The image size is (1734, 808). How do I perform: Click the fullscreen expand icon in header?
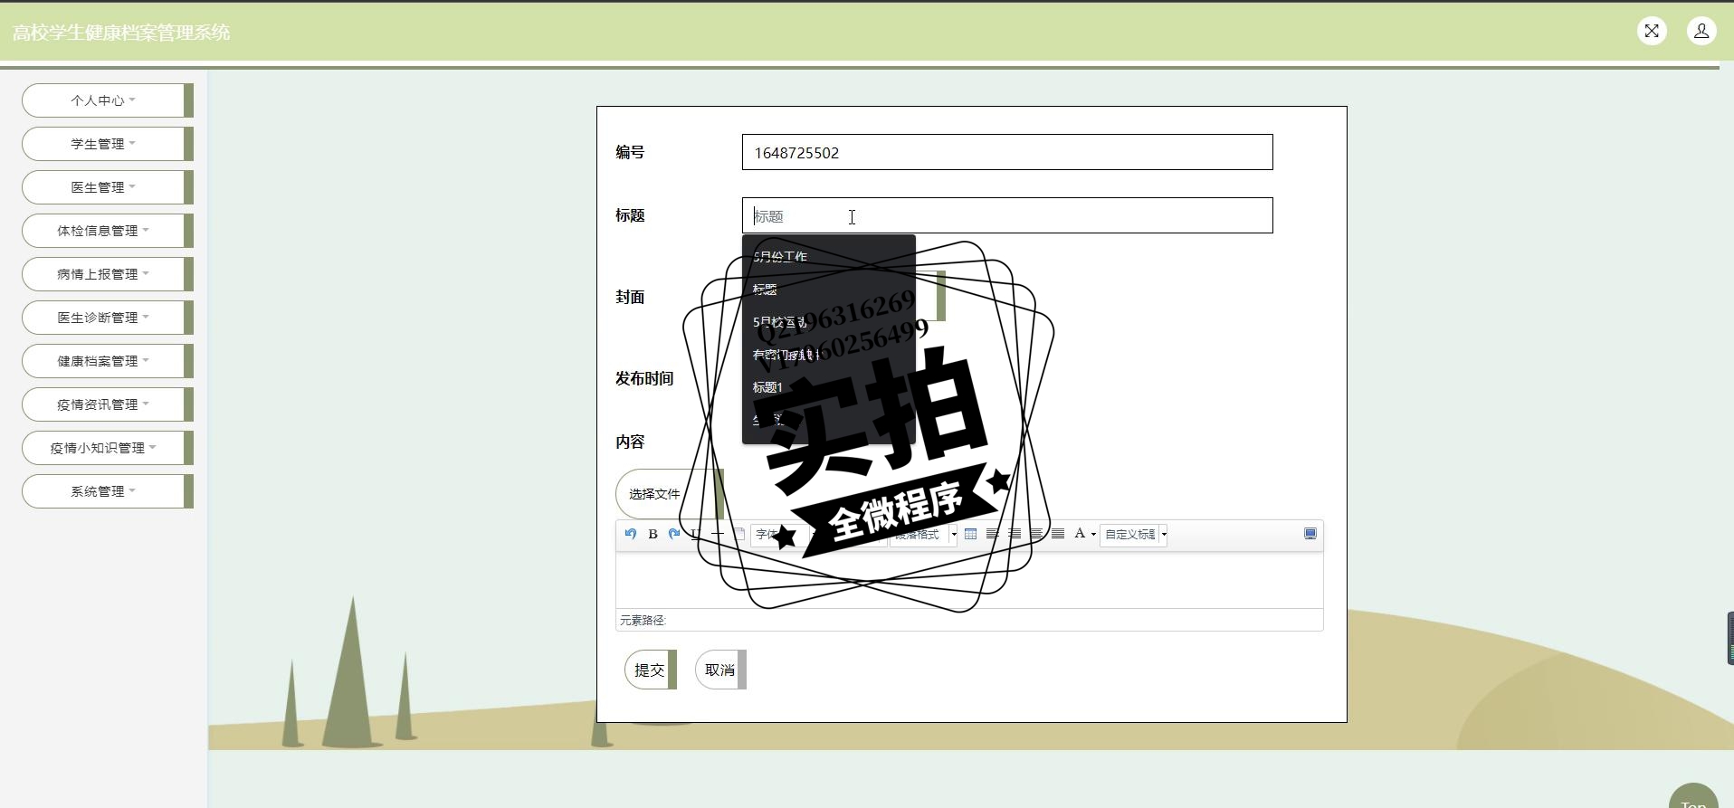coord(1652,31)
